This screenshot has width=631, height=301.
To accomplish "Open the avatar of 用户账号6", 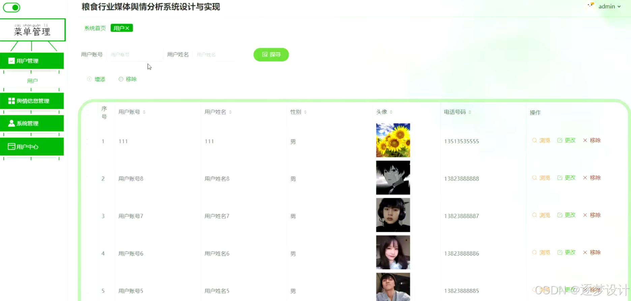I will point(393,252).
